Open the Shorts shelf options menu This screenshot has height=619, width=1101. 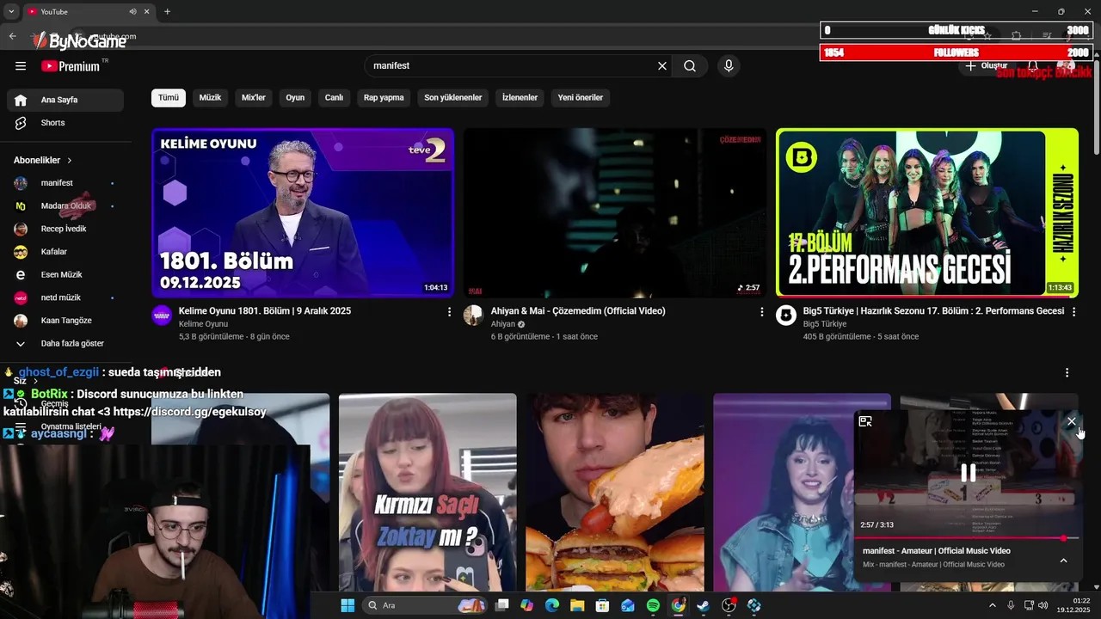click(1067, 373)
